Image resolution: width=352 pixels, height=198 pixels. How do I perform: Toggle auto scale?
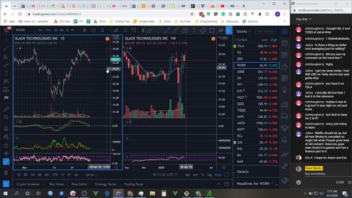coord(218,175)
